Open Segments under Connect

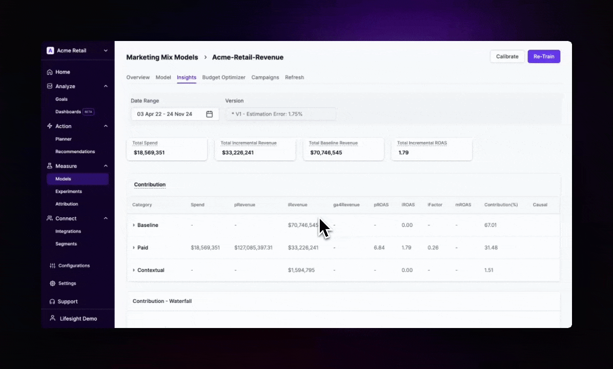coord(66,244)
